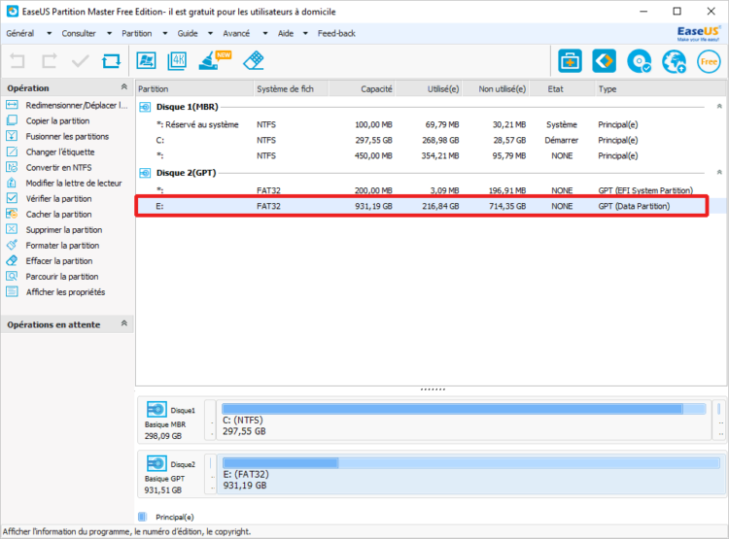Viewport: 729px width, 539px height.
Task: Click the dropdown arrow beside Général
Action: point(49,33)
